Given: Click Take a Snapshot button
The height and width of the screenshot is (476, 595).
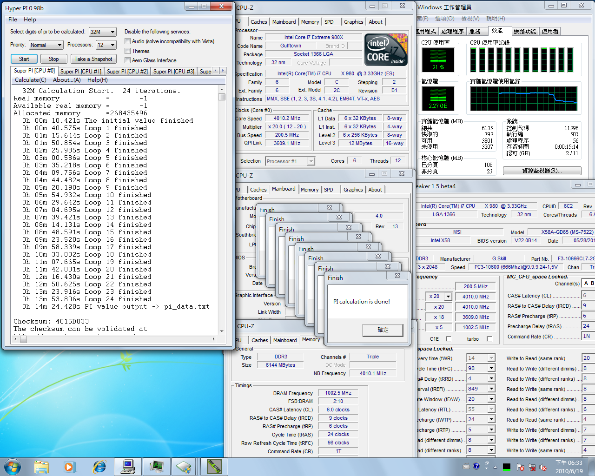Looking at the screenshot, I should [93, 59].
